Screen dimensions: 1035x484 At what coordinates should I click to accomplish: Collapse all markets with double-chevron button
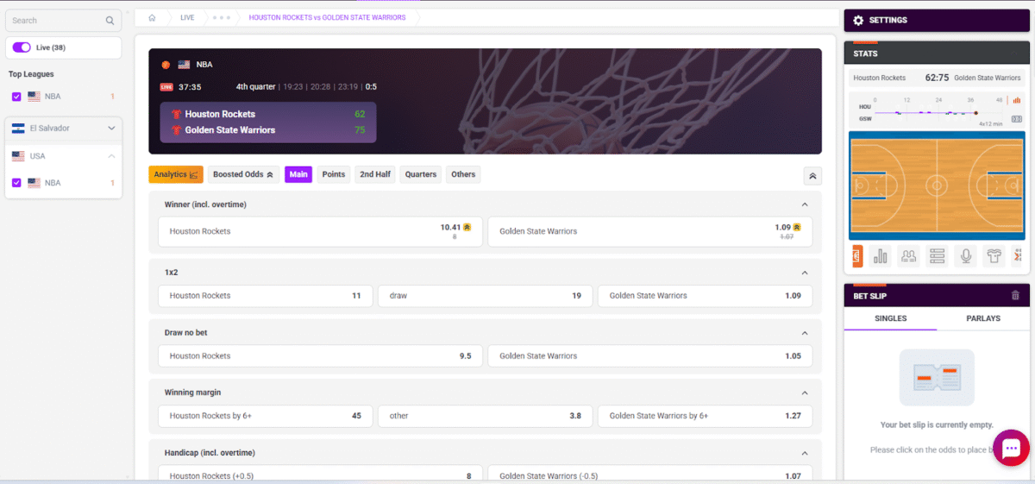812,176
